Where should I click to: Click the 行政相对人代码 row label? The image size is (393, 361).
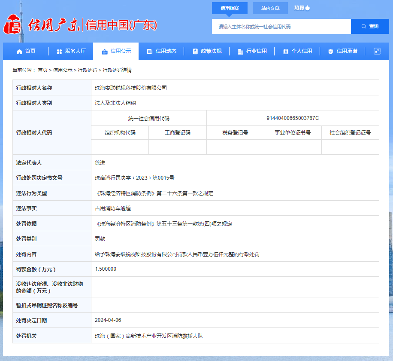click(x=34, y=132)
